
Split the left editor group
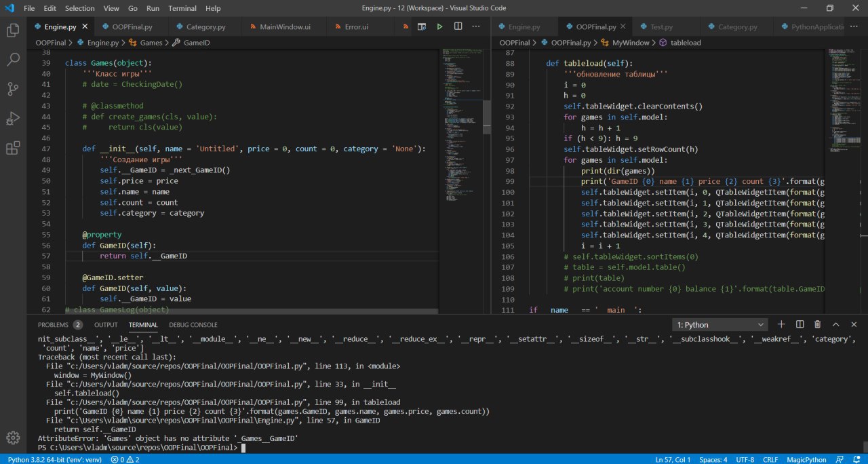458,26
